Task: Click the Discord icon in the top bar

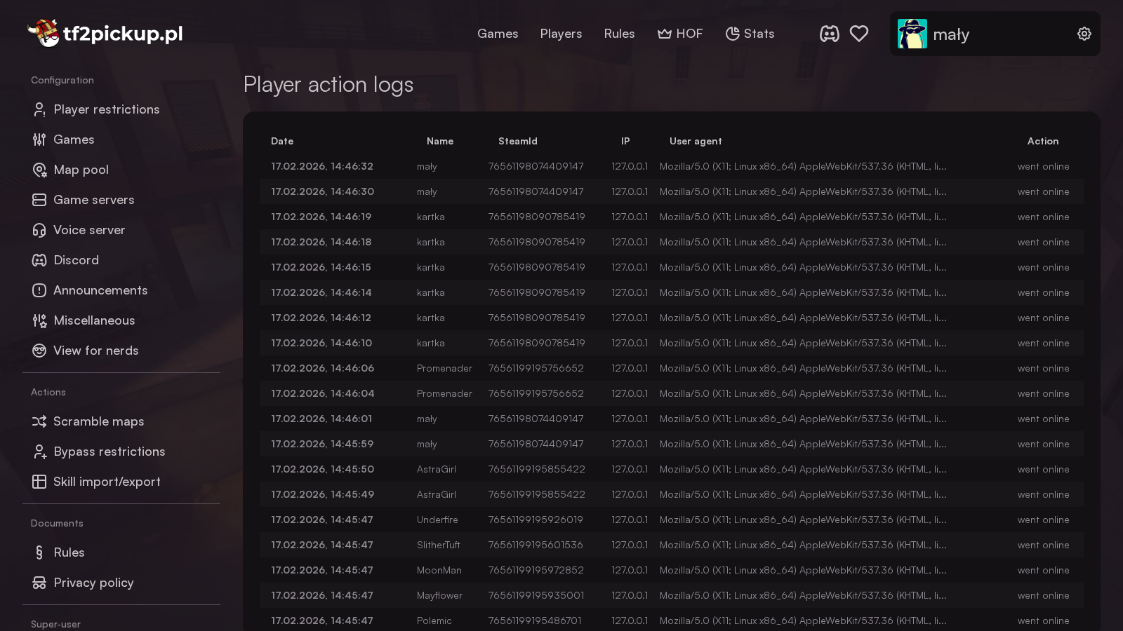Action: (830, 33)
